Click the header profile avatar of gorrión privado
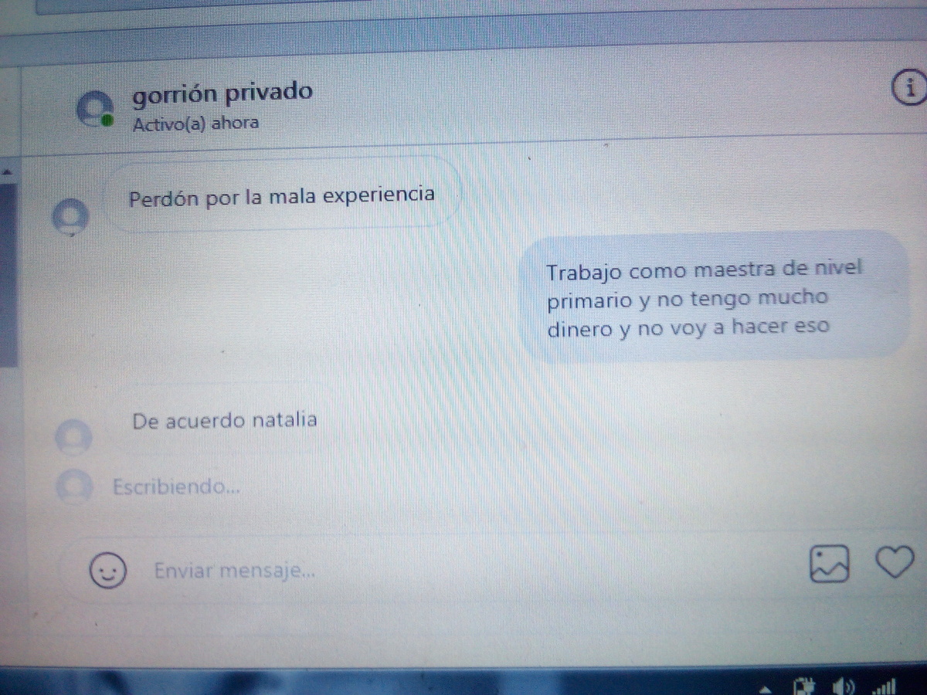Image resolution: width=927 pixels, height=695 pixels. pyautogui.click(x=95, y=109)
